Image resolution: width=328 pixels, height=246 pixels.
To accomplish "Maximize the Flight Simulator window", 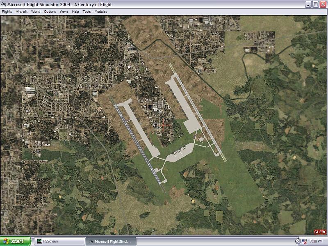I will coord(316,5).
